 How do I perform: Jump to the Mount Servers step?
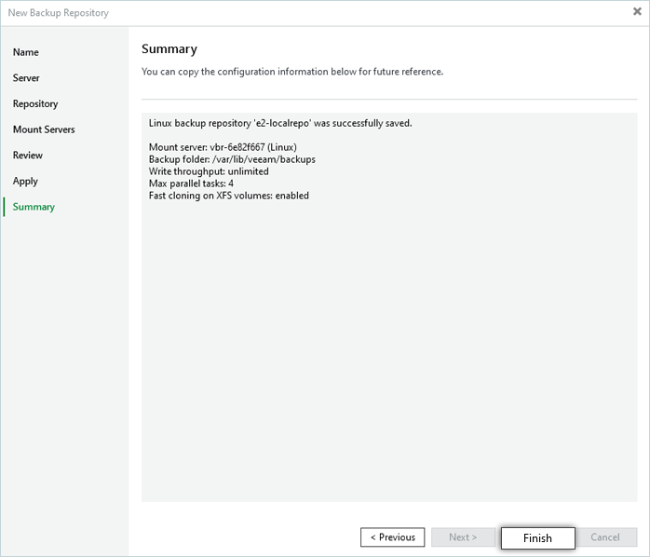[x=44, y=129]
